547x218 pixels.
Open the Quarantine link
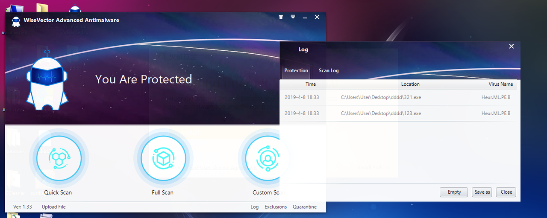(305, 207)
